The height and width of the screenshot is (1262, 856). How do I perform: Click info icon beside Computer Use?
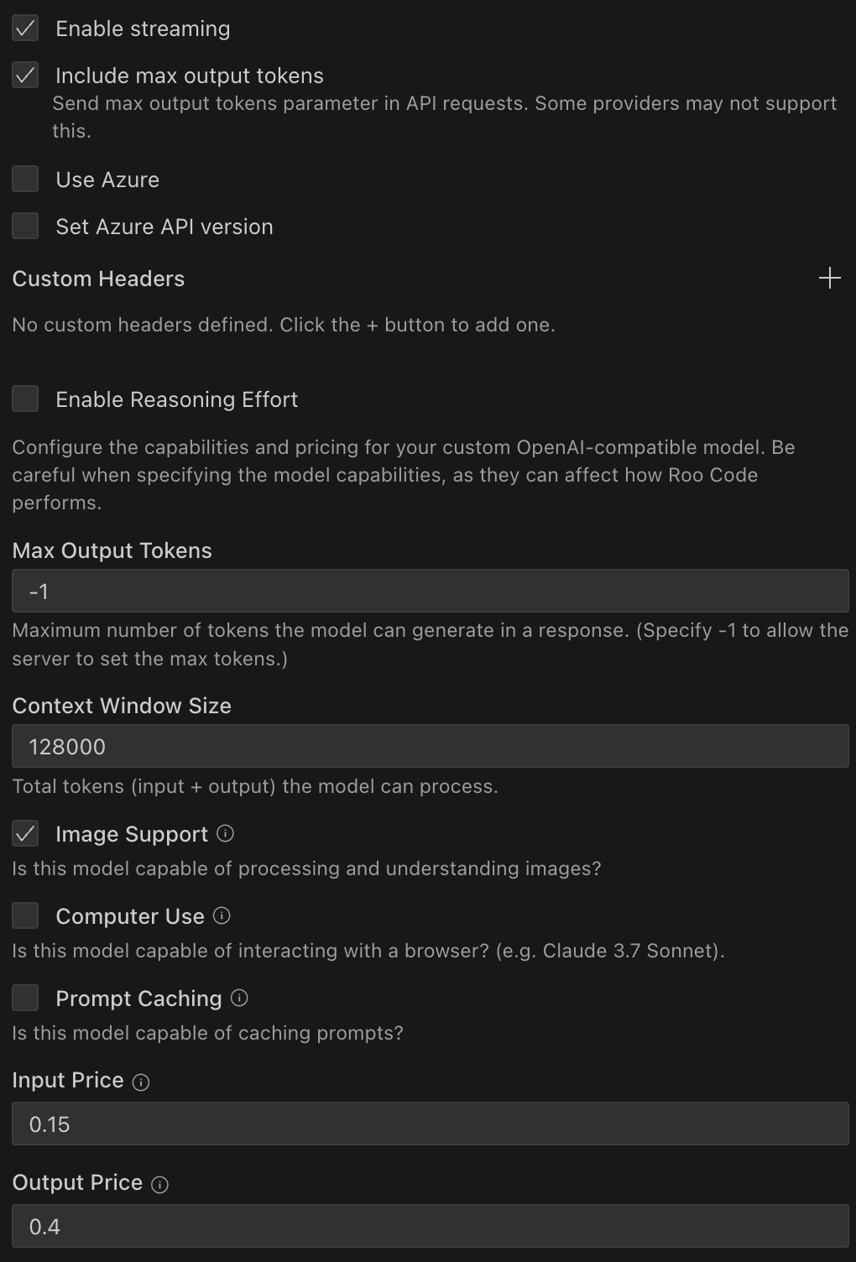coord(222,915)
